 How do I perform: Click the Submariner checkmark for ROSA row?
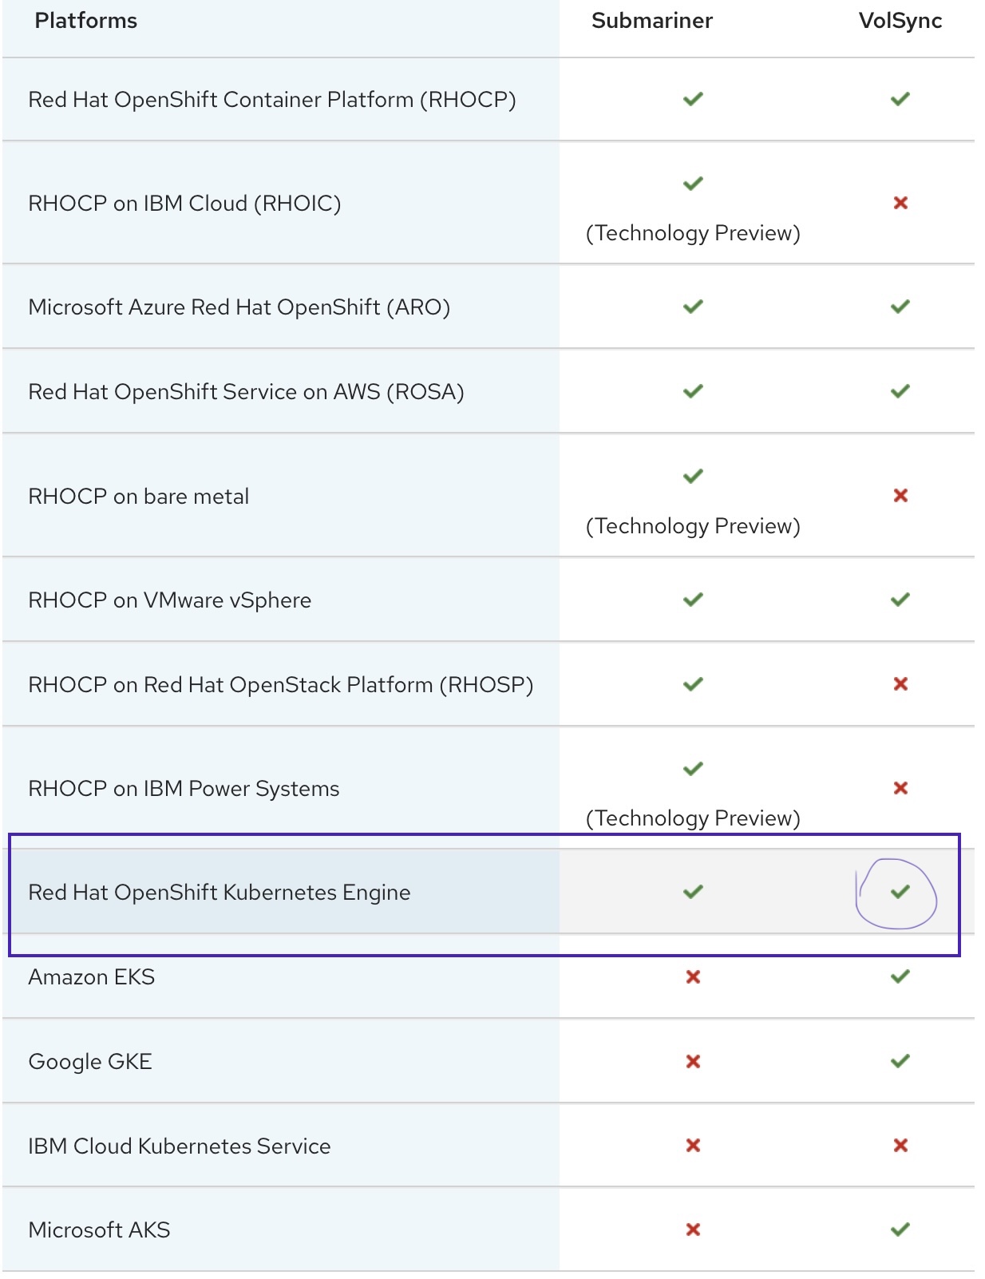click(693, 391)
